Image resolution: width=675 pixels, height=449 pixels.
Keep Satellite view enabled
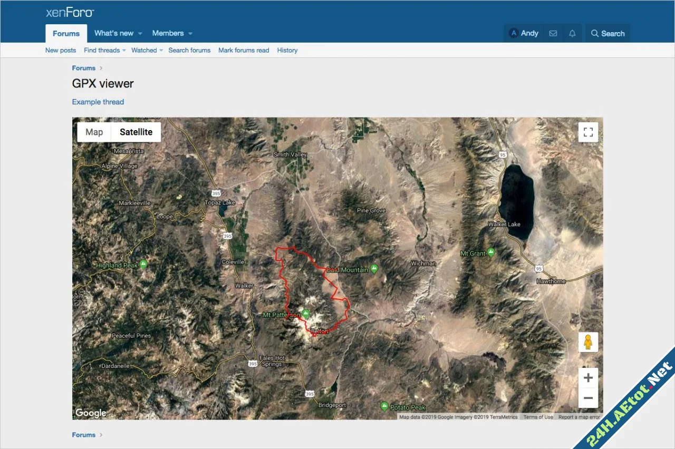click(136, 132)
